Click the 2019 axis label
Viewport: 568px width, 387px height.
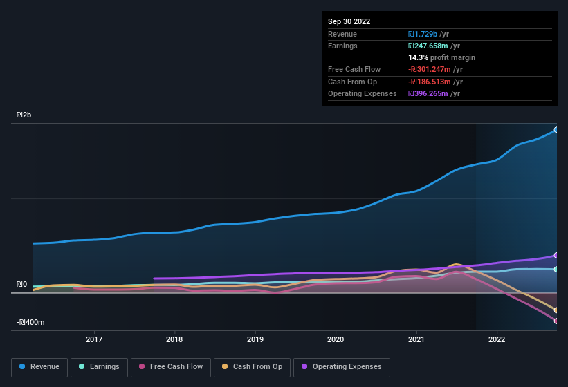(255, 339)
